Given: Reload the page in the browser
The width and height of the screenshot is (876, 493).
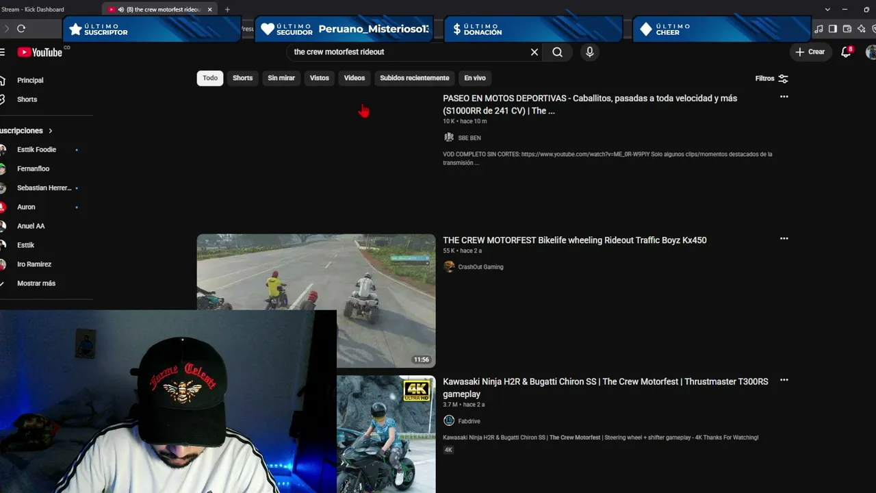Looking at the screenshot, I should click(21, 29).
